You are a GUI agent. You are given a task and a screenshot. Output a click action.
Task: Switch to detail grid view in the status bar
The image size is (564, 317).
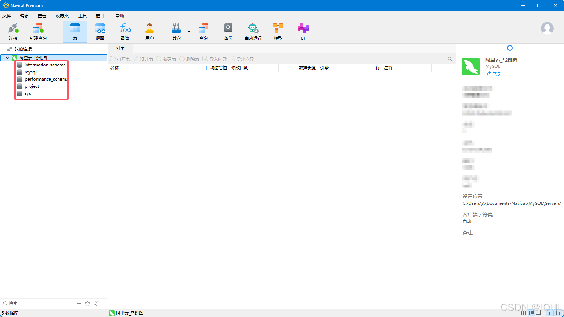[x=539, y=313]
